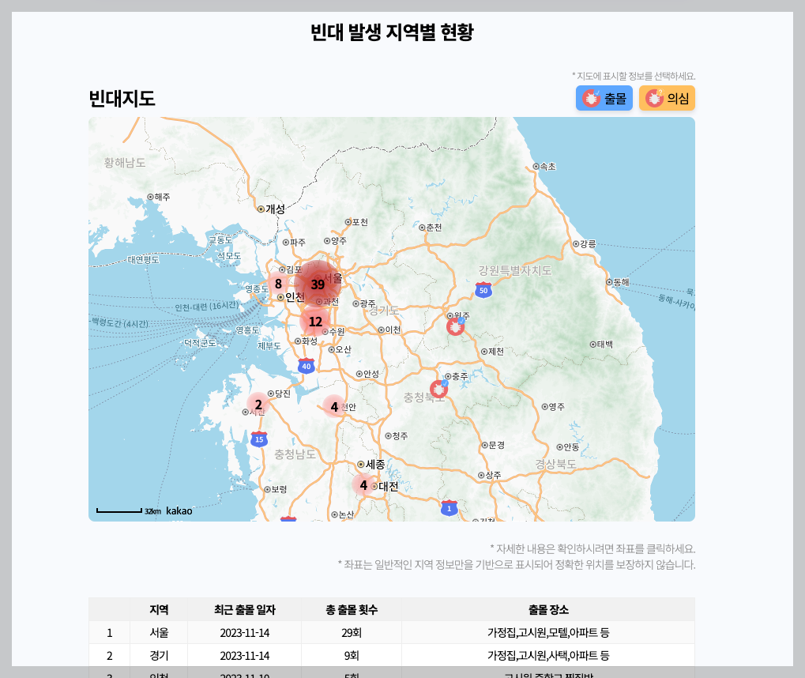Click the 총 출몰 횟수 column header
Screen dimensions: 805x678
(x=351, y=609)
